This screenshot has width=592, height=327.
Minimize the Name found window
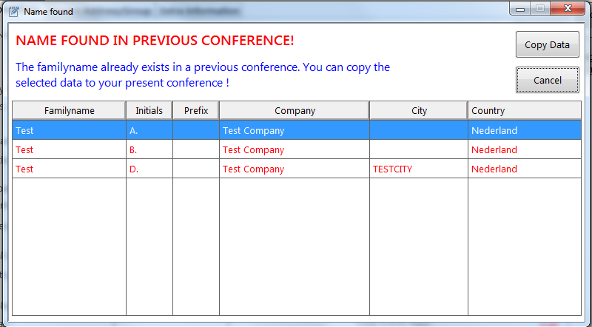tap(521, 9)
